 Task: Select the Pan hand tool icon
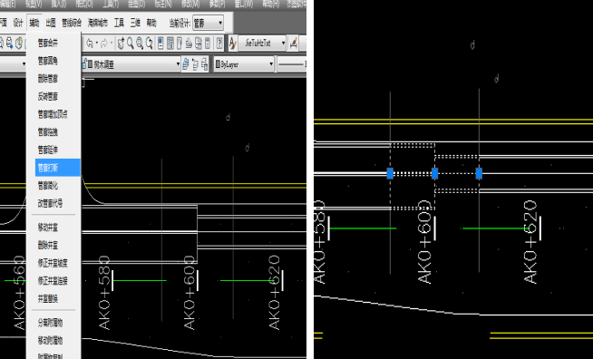pos(121,44)
